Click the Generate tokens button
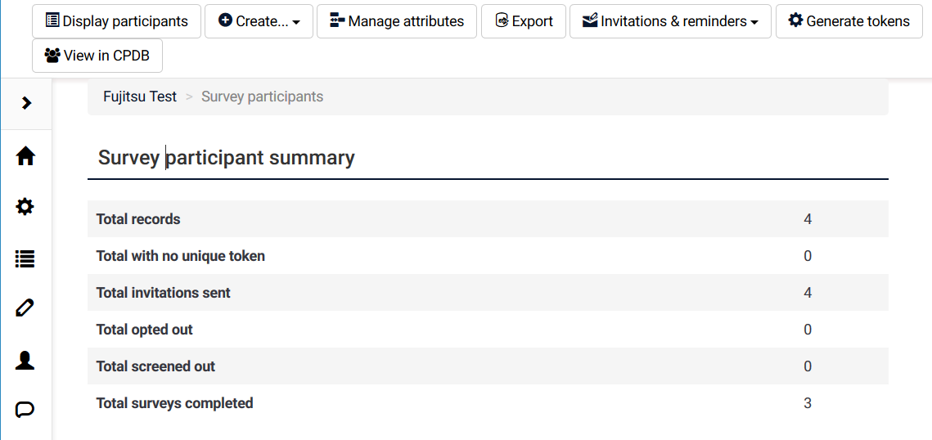The height and width of the screenshot is (440, 932). (x=849, y=21)
